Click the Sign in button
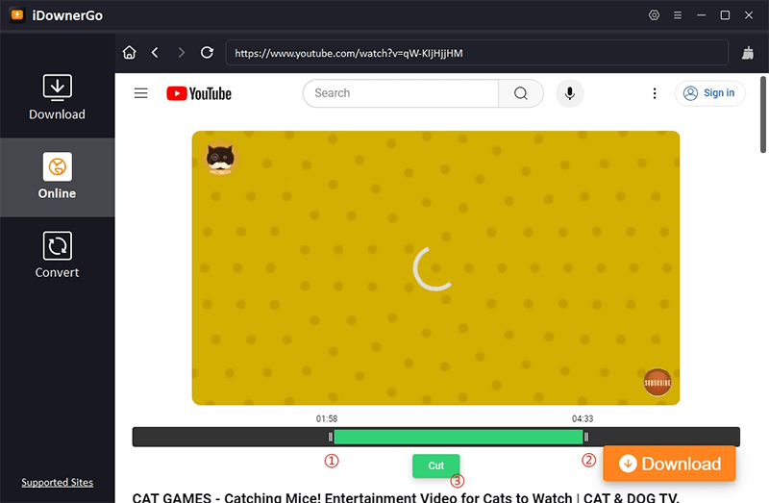Screen dimensions: 769x503 click(x=709, y=93)
